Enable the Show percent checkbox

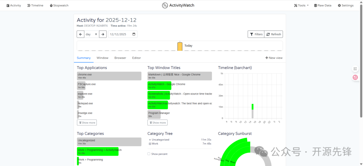click(x=149, y=154)
